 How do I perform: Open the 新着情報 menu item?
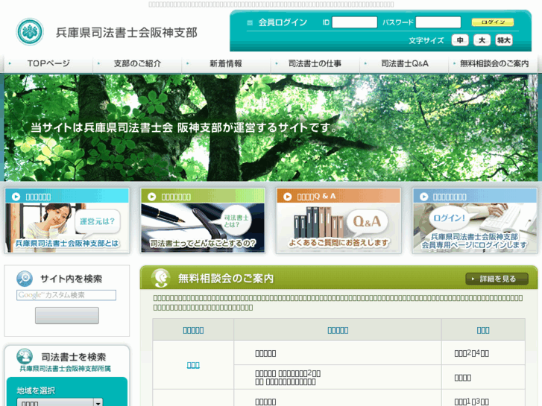click(x=226, y=63)
